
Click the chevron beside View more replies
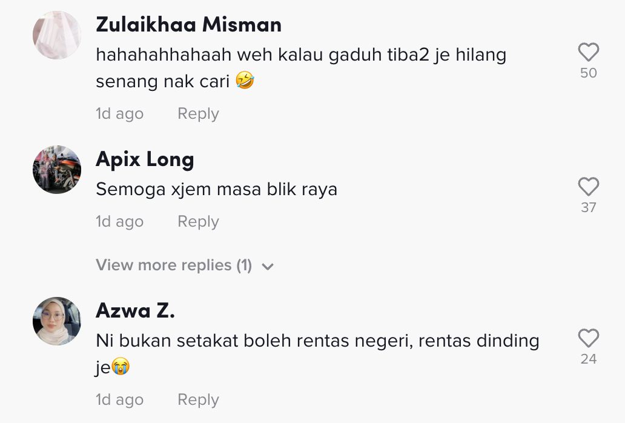[268, 267]
